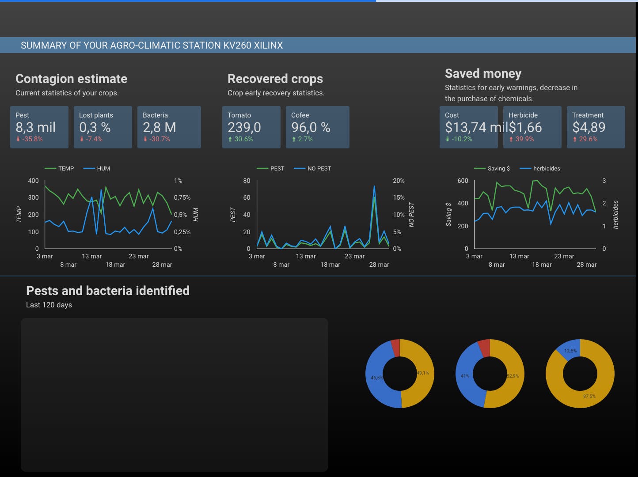Click the Treatment up-arrow trend icon

click(575, 139)
